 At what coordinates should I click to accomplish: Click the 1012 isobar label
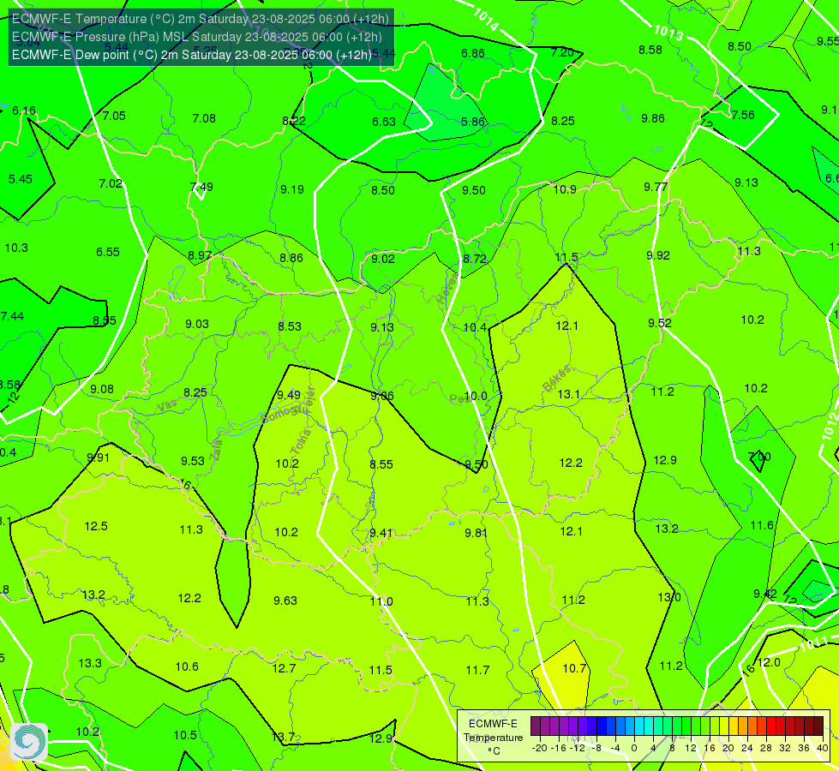pos(830,427)
